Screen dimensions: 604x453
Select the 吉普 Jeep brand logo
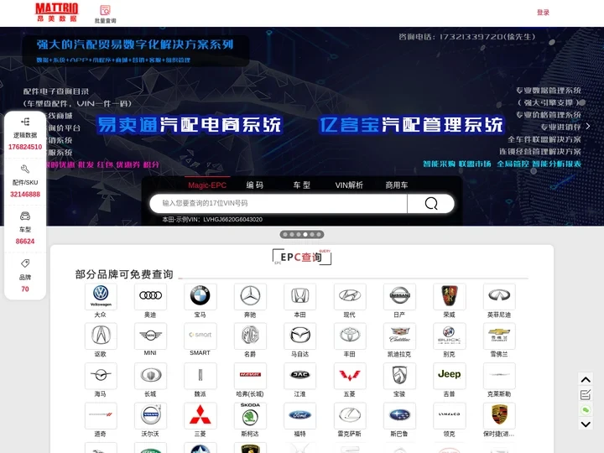pyautogui.click(x=449, y=375)
